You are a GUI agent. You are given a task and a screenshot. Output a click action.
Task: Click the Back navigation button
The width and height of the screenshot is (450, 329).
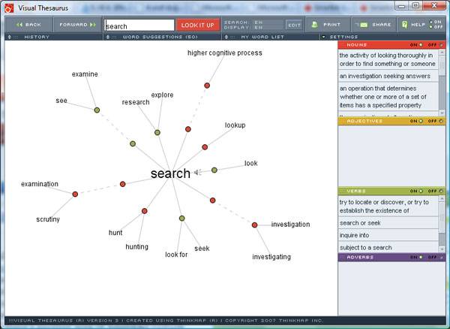point(28,25)
